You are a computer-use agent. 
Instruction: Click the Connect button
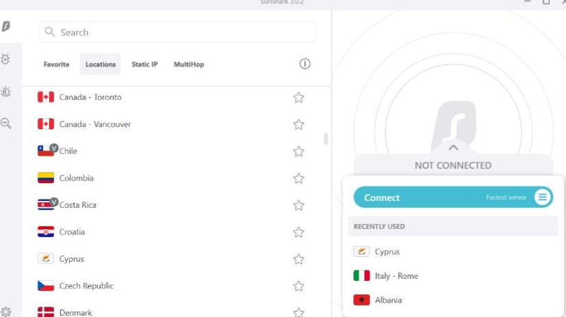(453, 197)
